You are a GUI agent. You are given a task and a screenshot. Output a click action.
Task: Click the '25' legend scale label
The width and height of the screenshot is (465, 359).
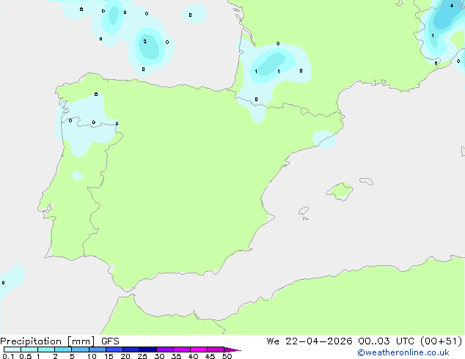tap(142, 356)
